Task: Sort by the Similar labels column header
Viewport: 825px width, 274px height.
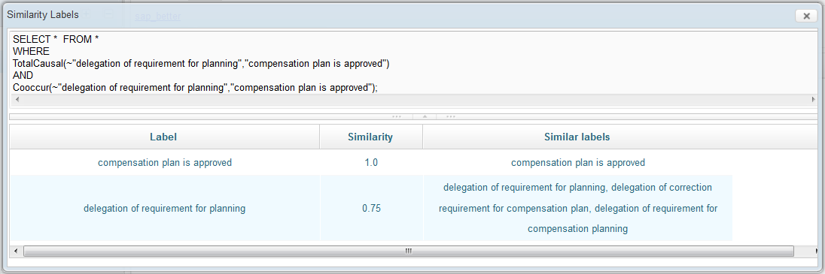Action: pos(577,137)
